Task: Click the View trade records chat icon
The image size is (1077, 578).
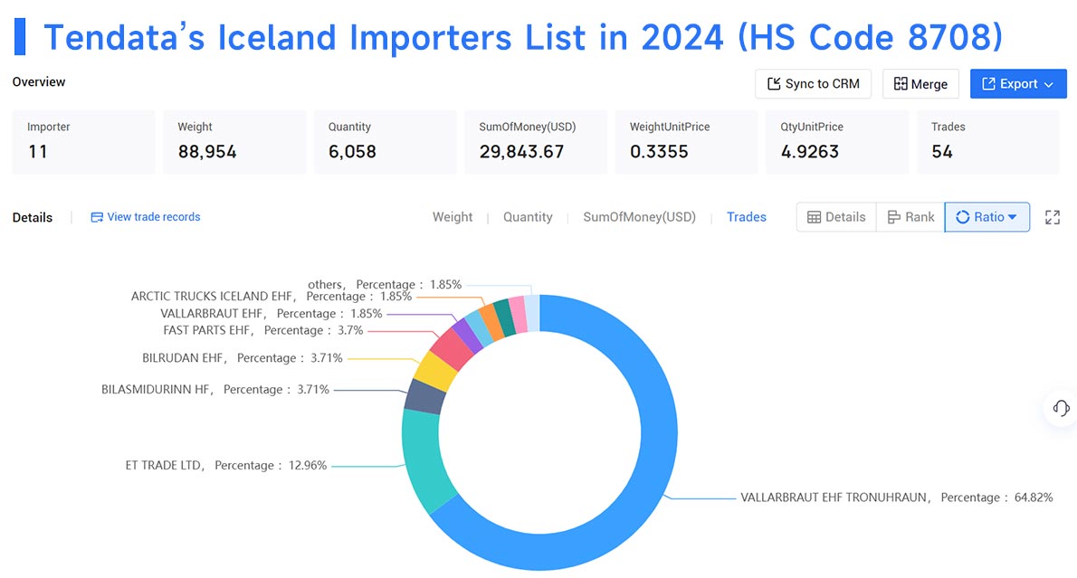Action: 96,217
